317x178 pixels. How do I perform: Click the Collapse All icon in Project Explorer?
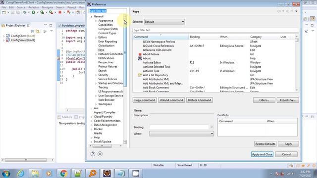coord(32,31)
